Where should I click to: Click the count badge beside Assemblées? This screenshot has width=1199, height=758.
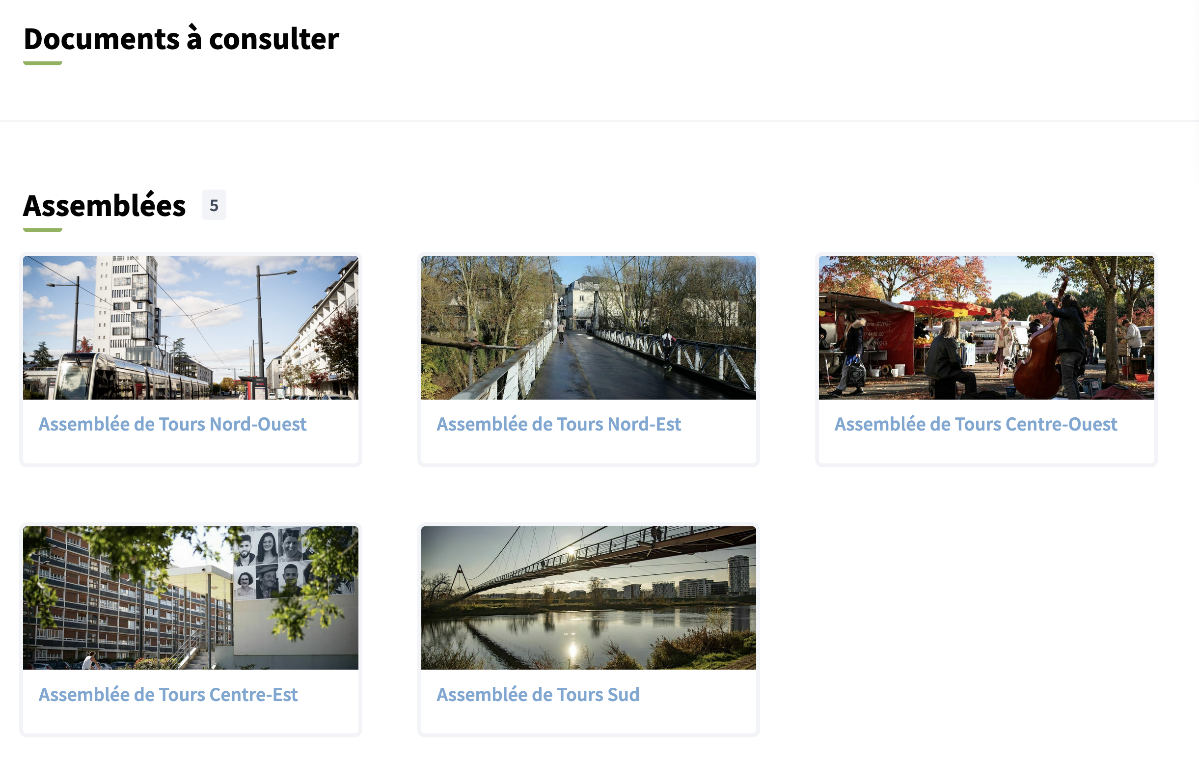coord(214,205)
